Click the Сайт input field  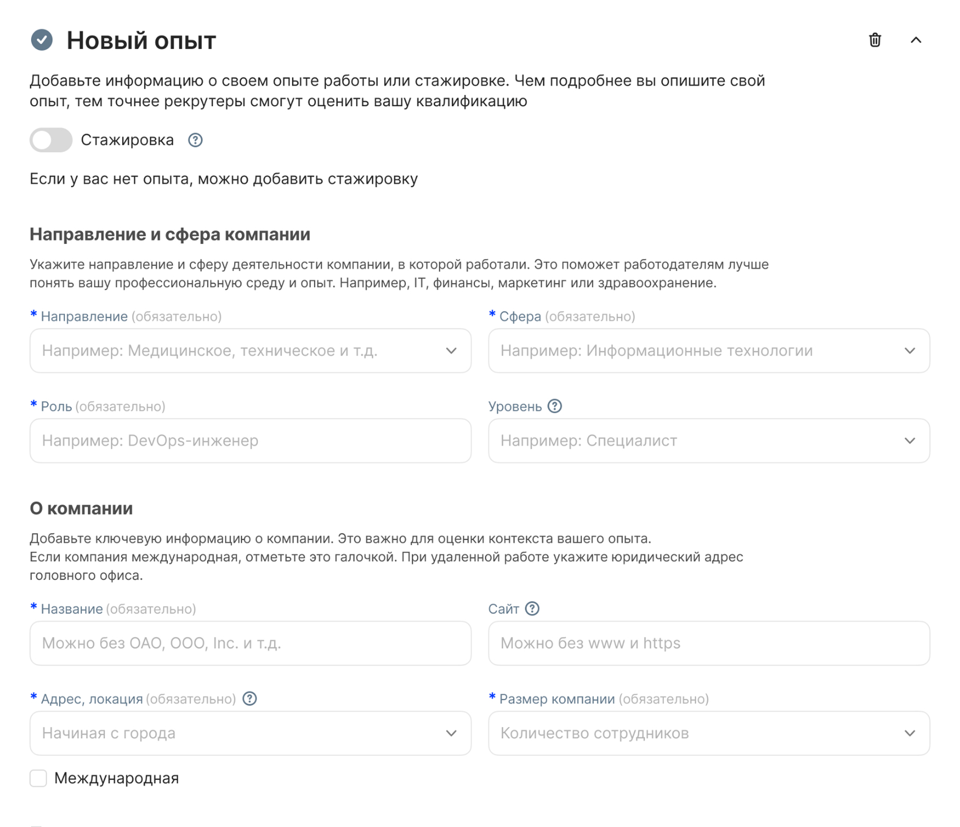(708, 643)
